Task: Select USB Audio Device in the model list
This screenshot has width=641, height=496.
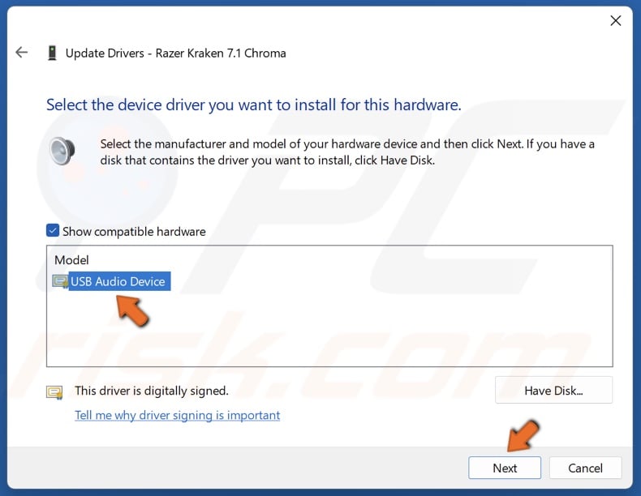Action: coord(119,281)
